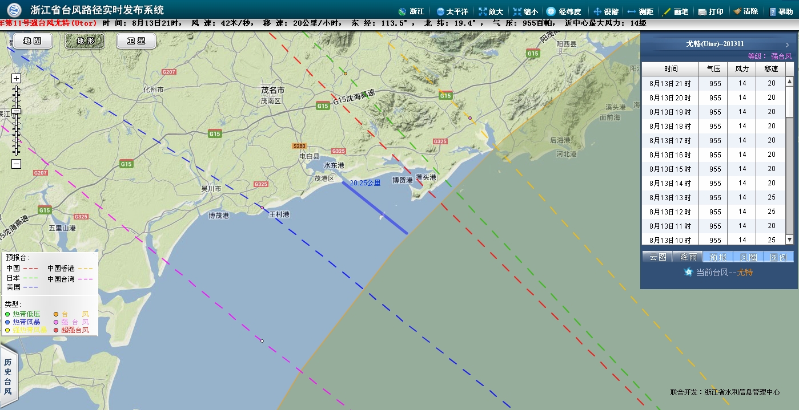Collapse typhoon panel with header arrow
The image size is (799, 410).
pos(787,44)
